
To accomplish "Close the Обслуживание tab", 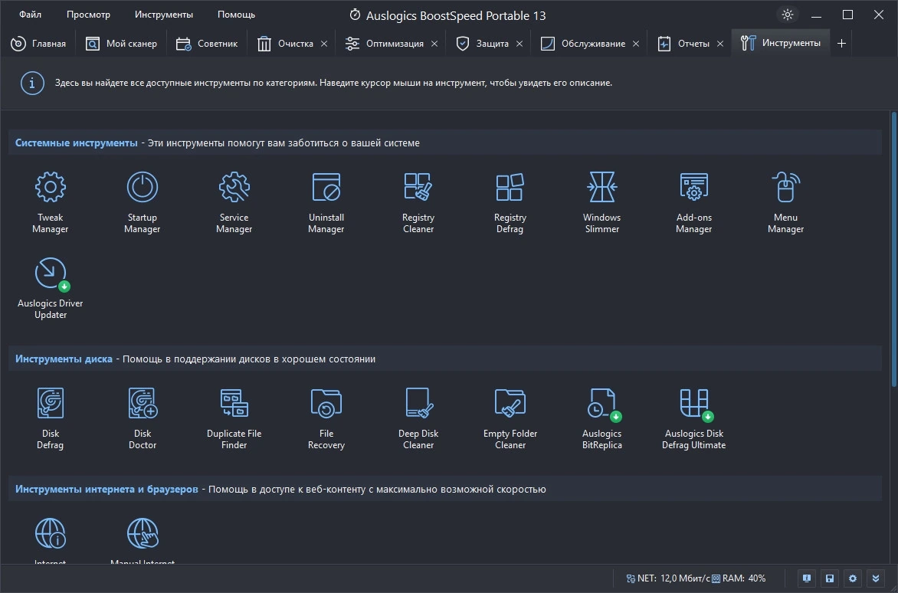I will 636,44.
